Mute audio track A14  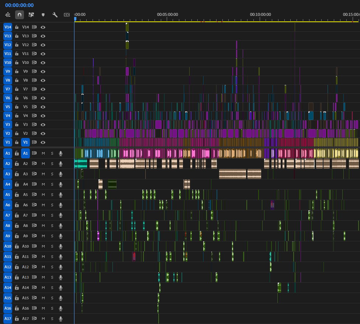coord(43,287)
